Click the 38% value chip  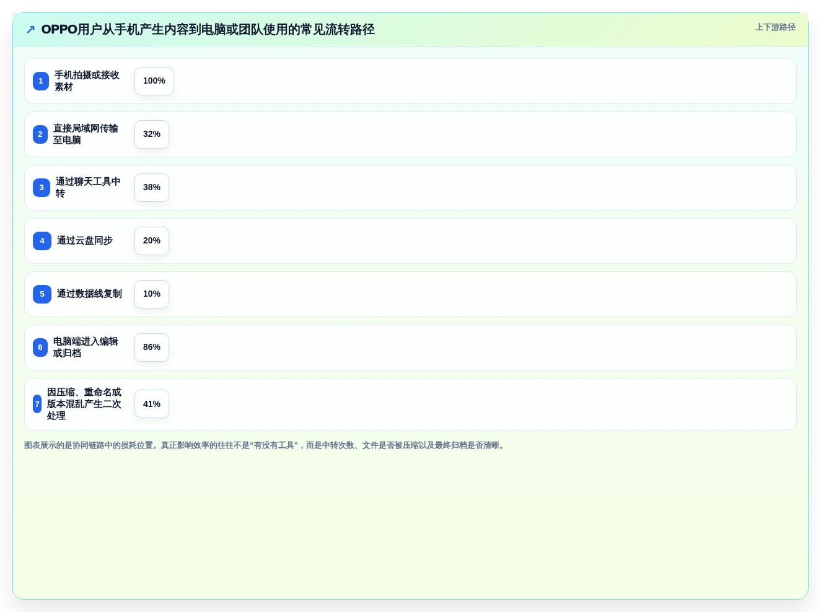coord(152,188)
